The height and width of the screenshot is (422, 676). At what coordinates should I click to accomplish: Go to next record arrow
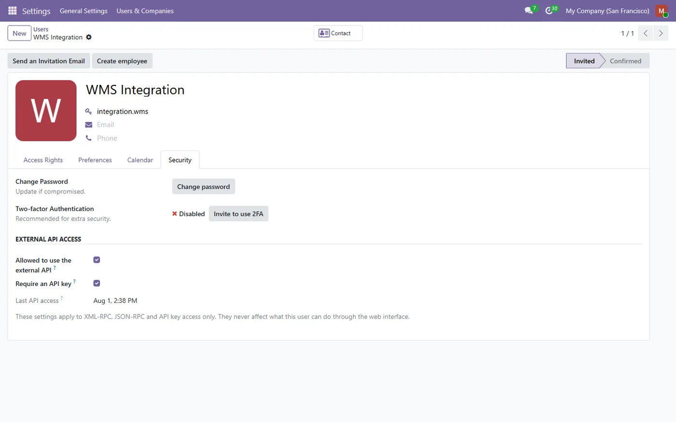coord(661,33)
